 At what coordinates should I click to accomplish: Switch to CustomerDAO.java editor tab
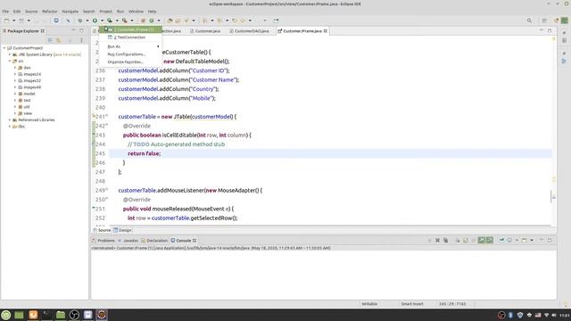(x=250, y=31)
